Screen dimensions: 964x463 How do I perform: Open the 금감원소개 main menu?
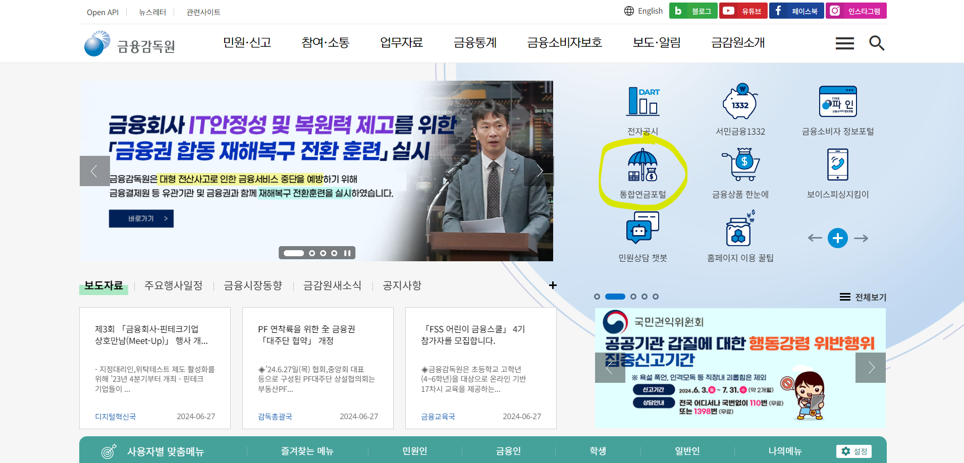point(738,43)
